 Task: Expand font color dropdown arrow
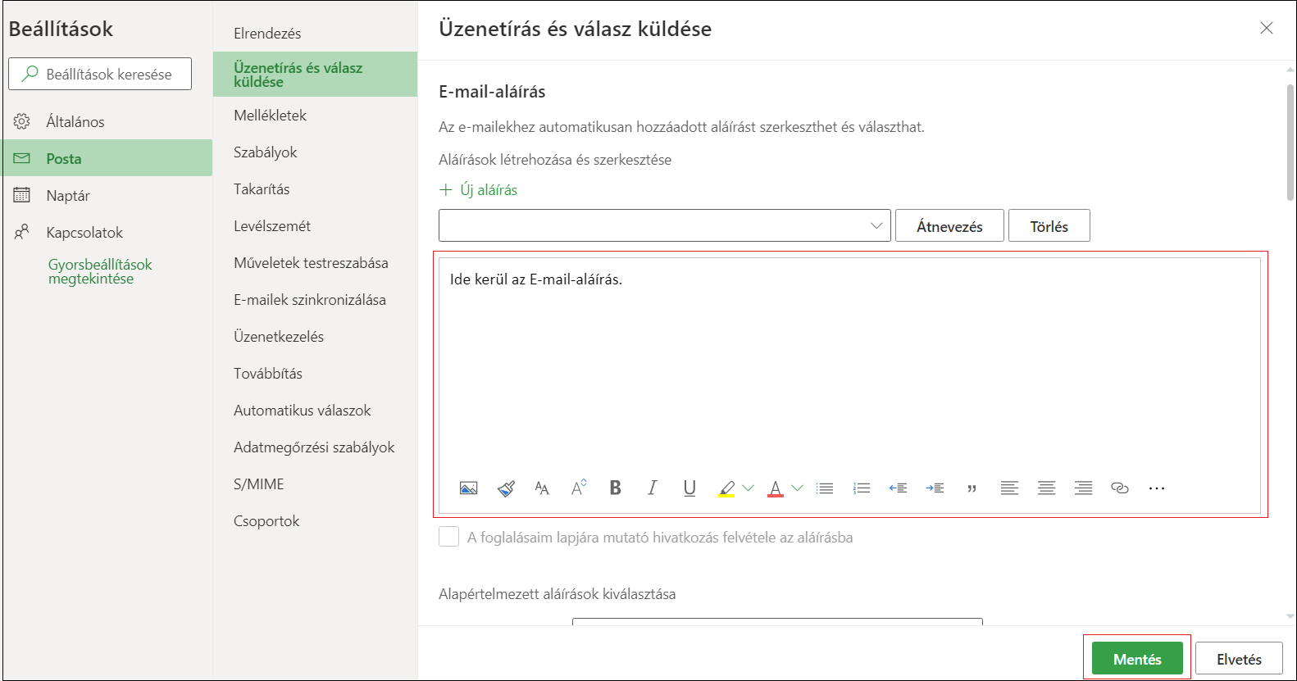point(797,488)
